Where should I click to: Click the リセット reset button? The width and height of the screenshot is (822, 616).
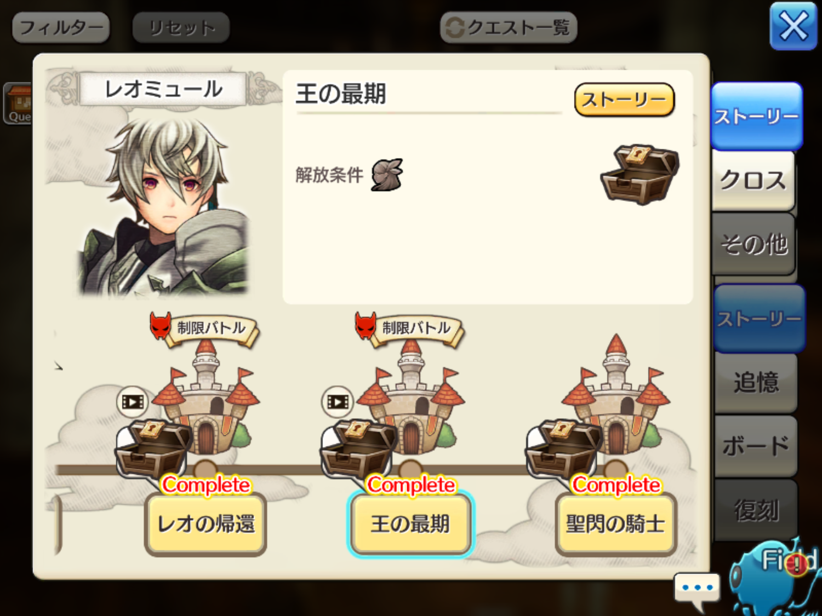(181, 27)
